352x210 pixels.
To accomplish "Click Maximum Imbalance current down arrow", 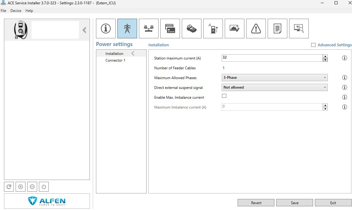I will point(325,109).
